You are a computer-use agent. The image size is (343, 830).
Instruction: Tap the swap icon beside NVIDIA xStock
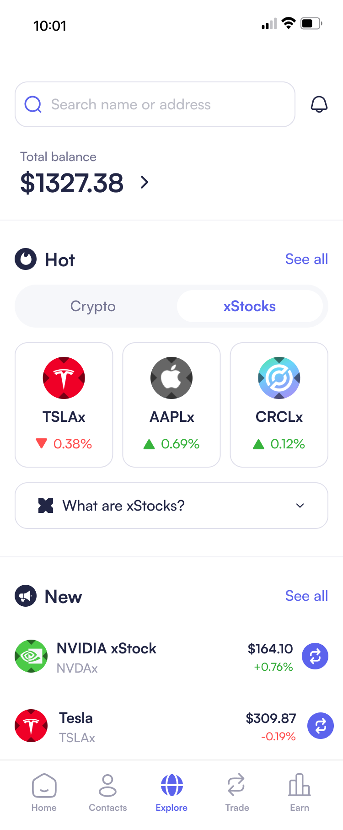(x=315, y=656)
